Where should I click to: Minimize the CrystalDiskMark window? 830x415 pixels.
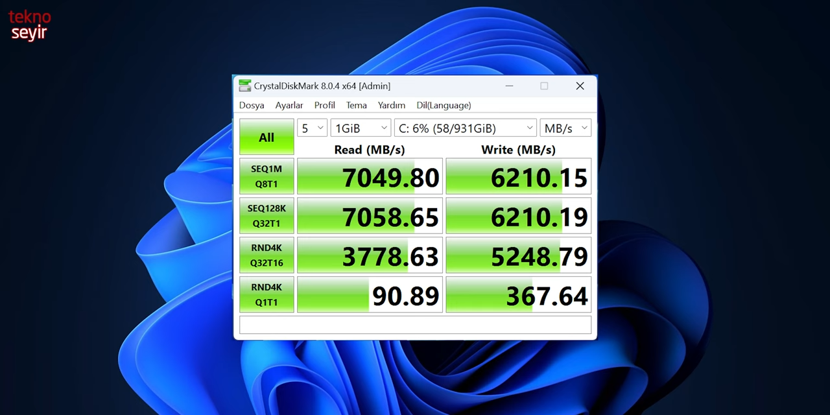[x=509, y=86]
